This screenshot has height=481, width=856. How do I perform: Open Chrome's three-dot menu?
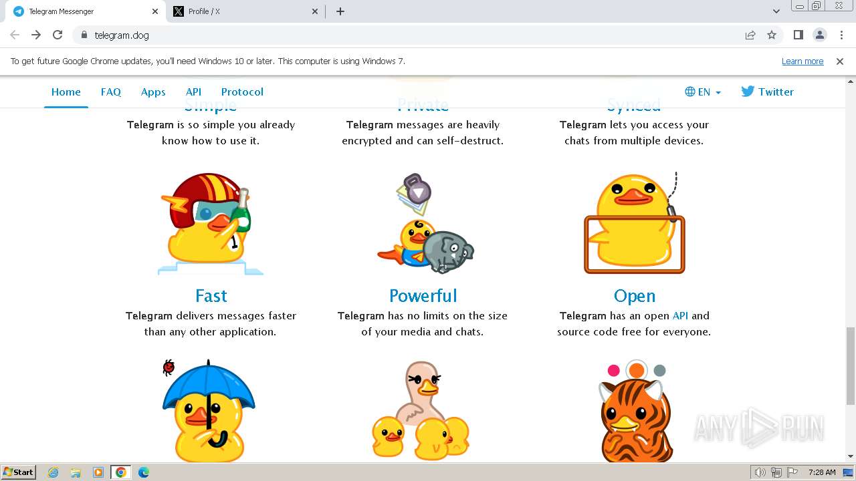point(841,35)
